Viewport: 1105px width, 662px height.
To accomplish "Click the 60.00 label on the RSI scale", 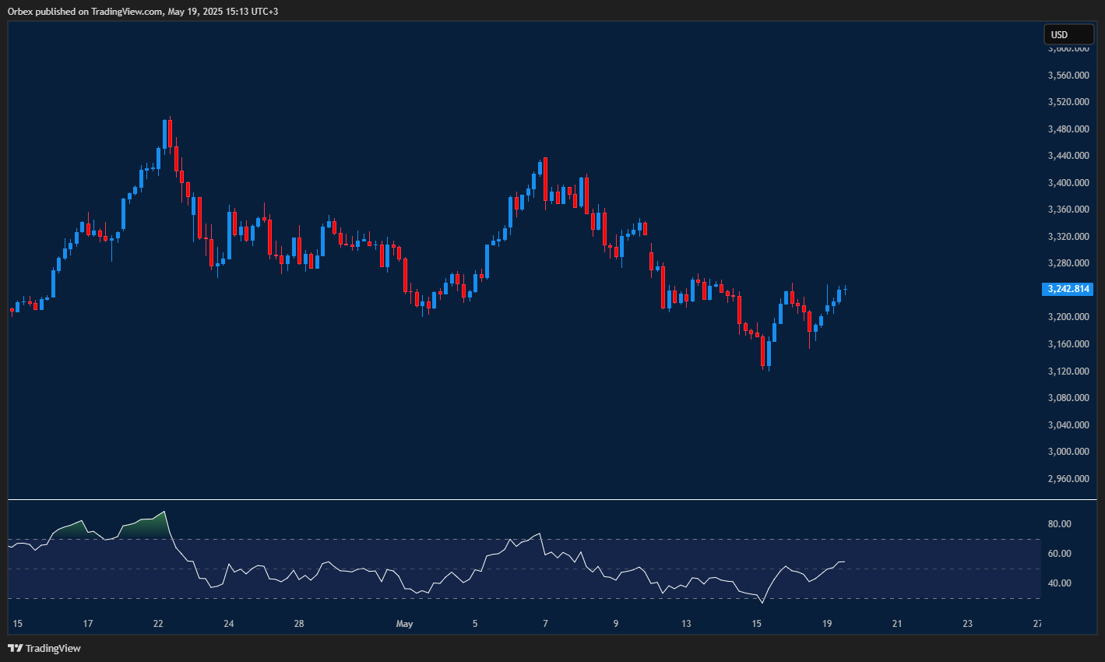I will tap(1060, 554).
